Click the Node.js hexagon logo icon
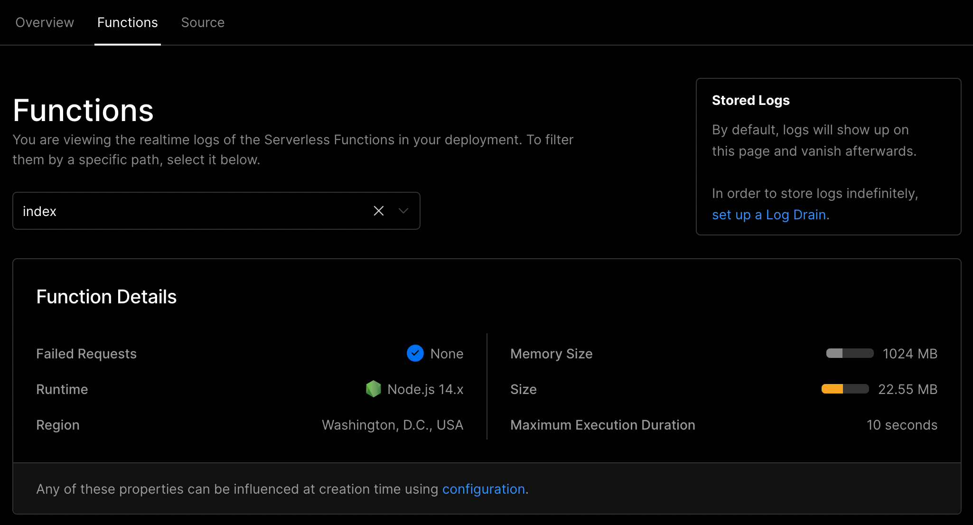This screenshot has width=973, height=525. tap(374, 389)
